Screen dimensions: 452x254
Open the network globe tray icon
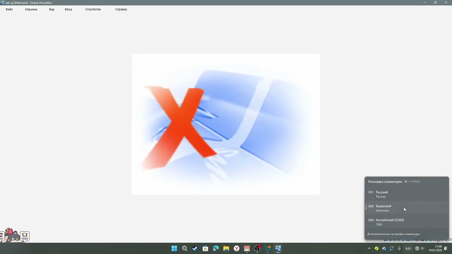[x=417, y=248]
